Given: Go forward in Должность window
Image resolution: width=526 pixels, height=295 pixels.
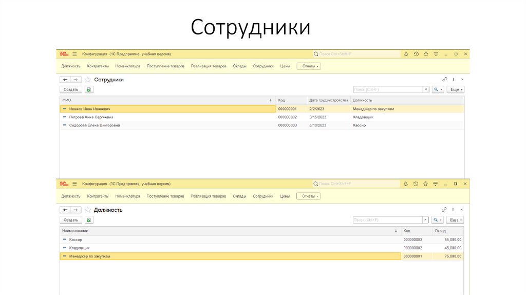Looking at the screenshot, I should coord(76,210).
